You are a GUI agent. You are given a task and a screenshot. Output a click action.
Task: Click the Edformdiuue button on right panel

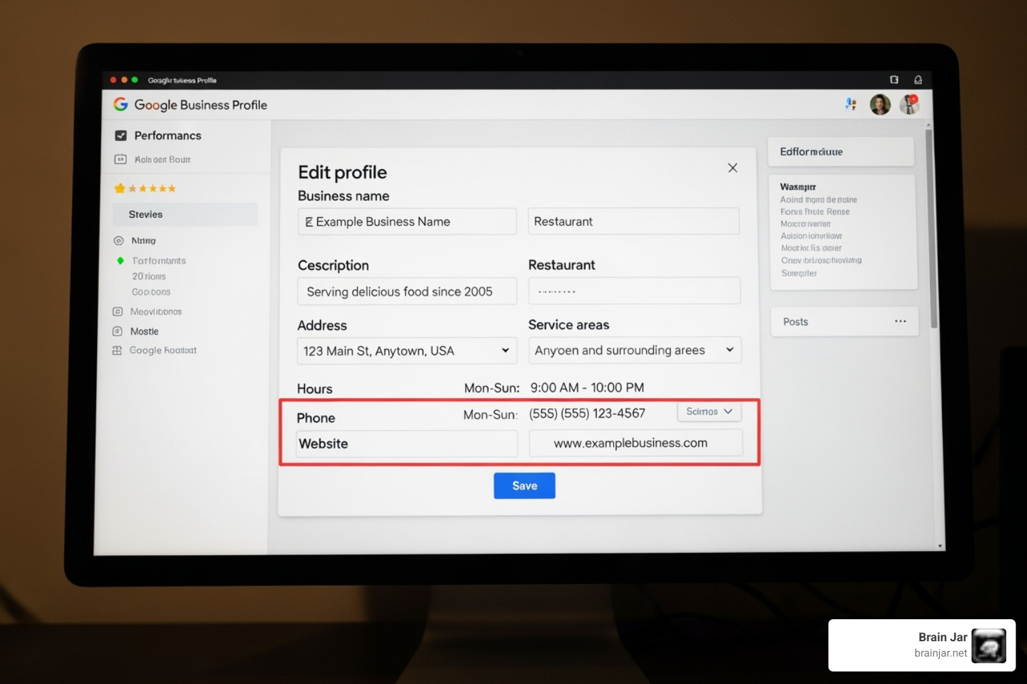click(840, 152)
